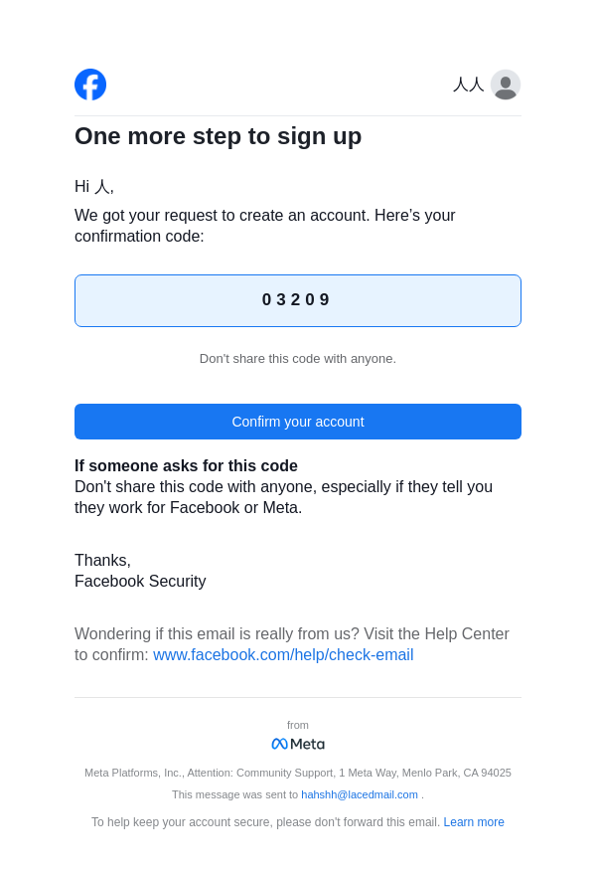Click the "To help keep your account secure" text

pyautogui.click(x=265, y=822)
